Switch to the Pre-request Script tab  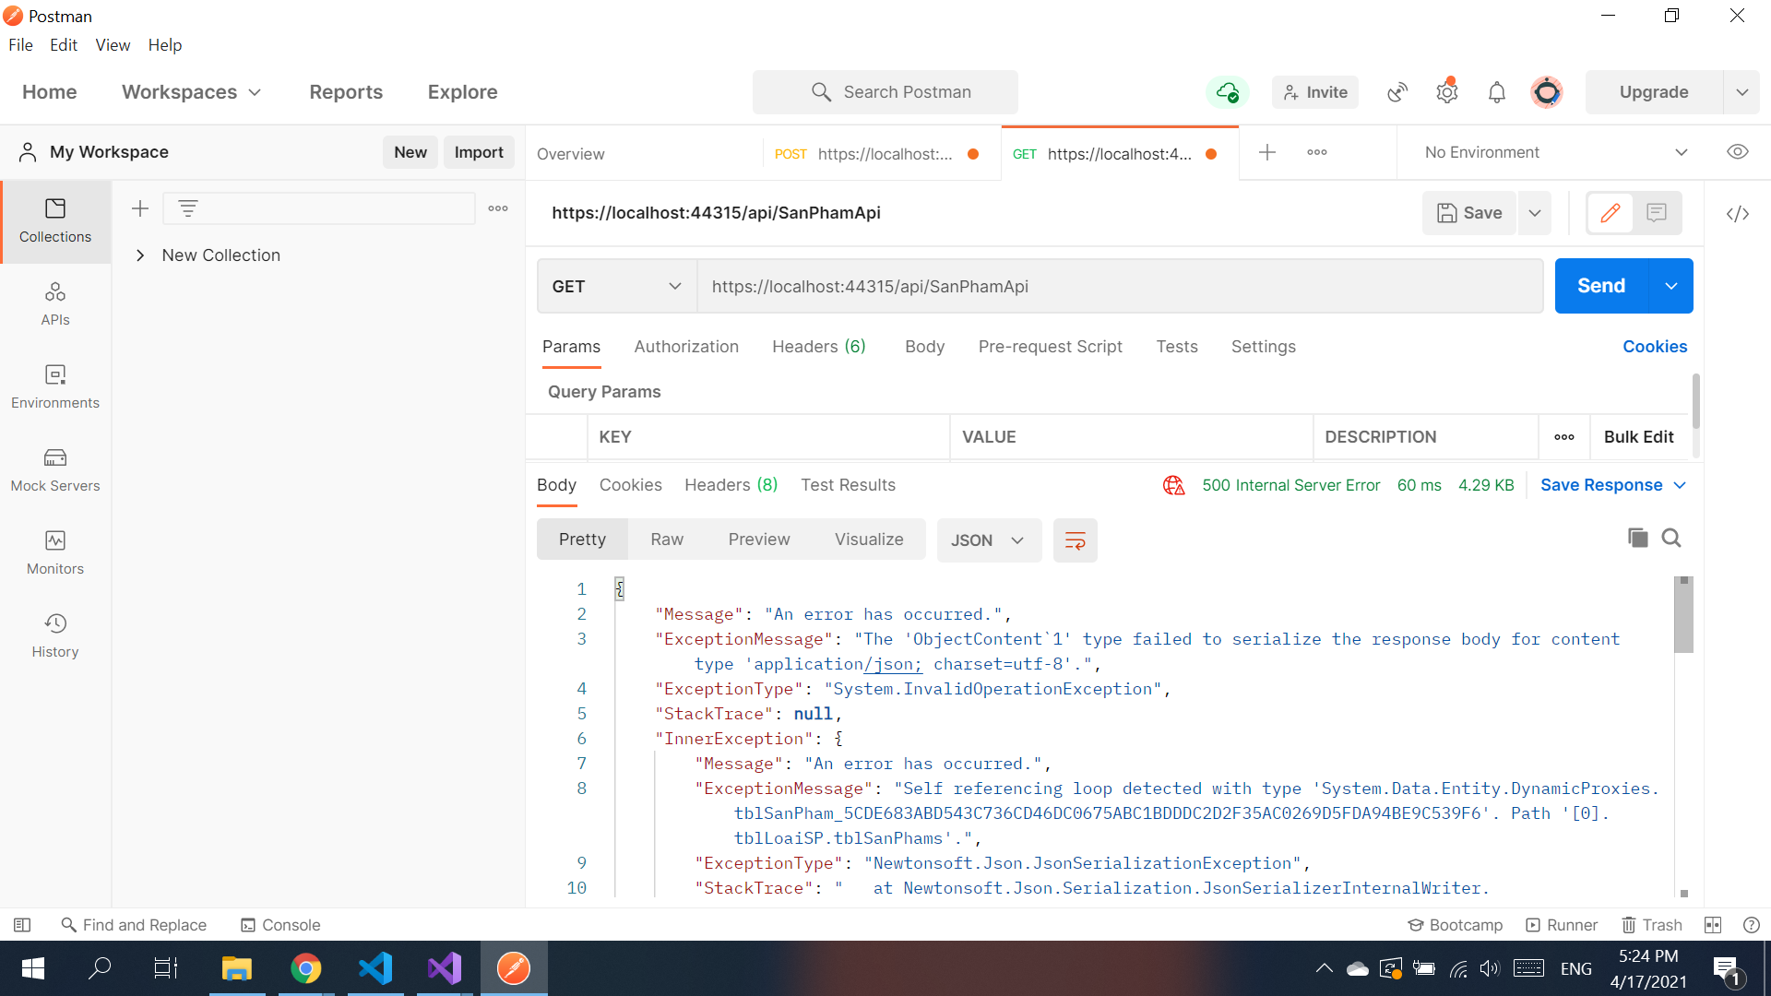pyautogui.click(x=1051, y=347)
